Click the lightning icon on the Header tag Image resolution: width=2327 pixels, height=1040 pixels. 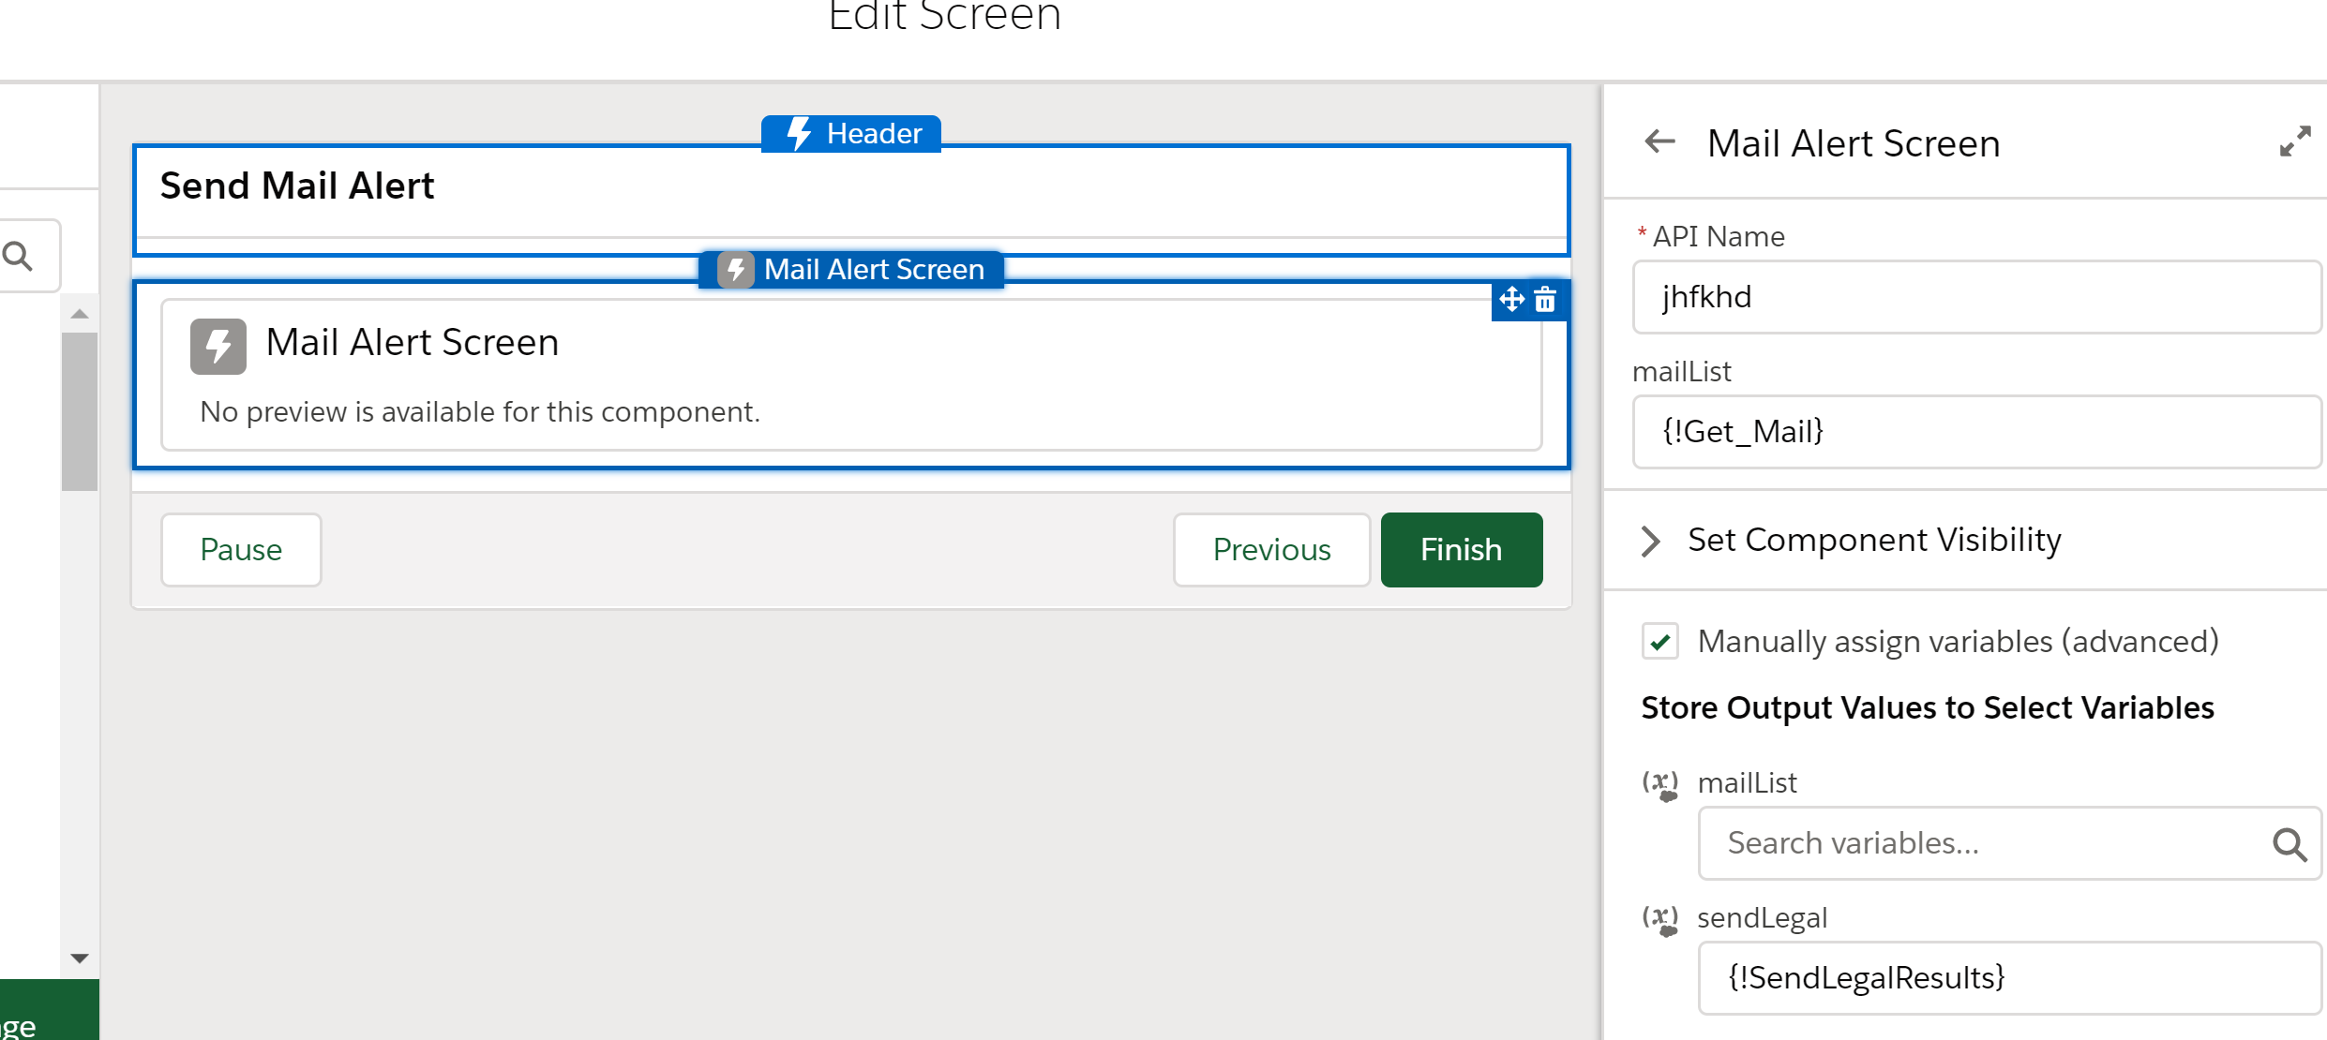(x=798, y=134)
